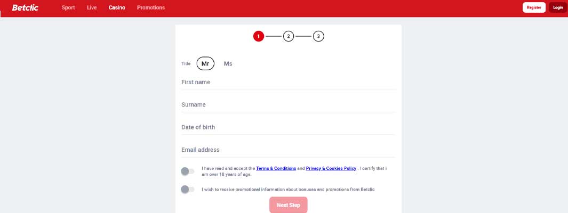Focus the First name field
The image size is (568, 213).
coord(289,83)
